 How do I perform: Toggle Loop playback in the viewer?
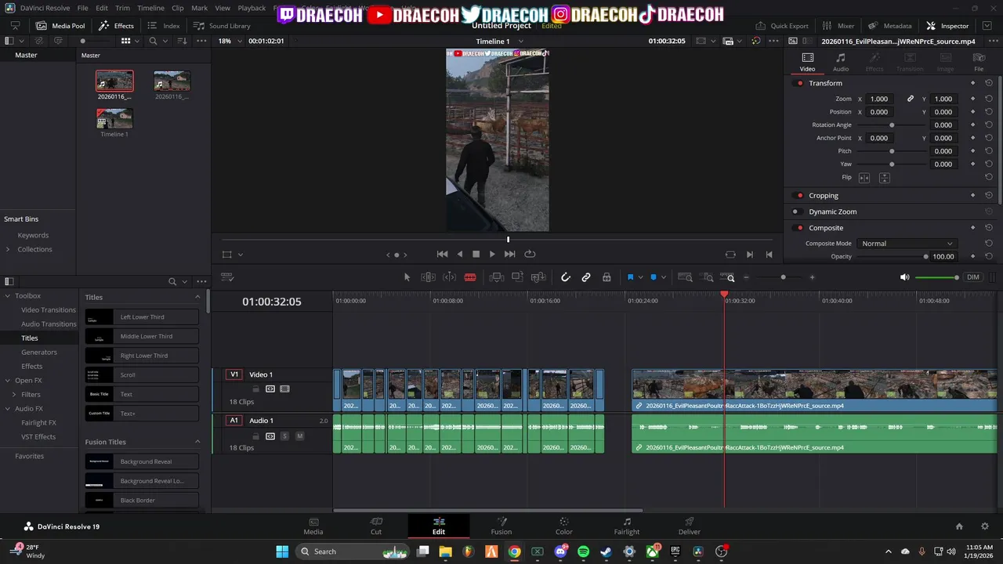point(530,254)
